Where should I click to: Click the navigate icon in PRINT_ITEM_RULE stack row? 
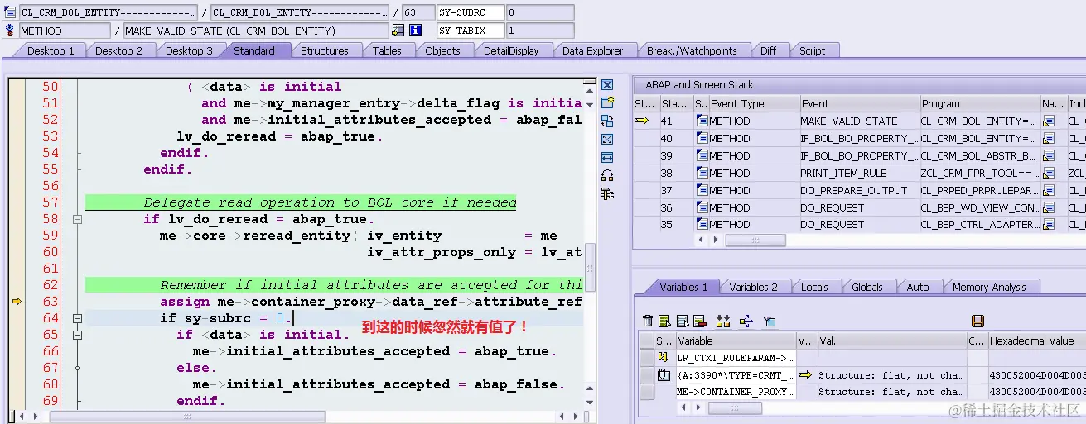coord(1049,173)
